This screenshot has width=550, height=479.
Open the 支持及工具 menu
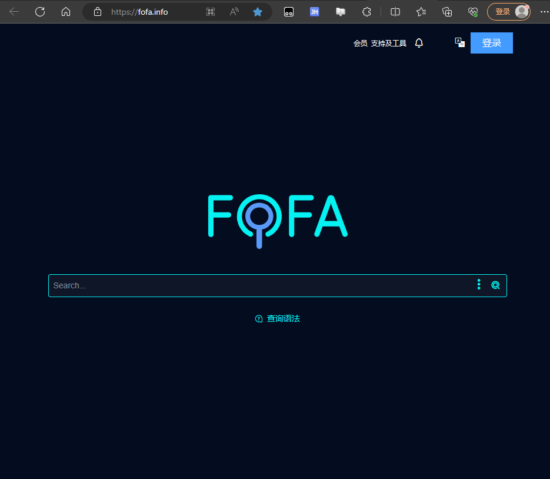pos(389,43)
